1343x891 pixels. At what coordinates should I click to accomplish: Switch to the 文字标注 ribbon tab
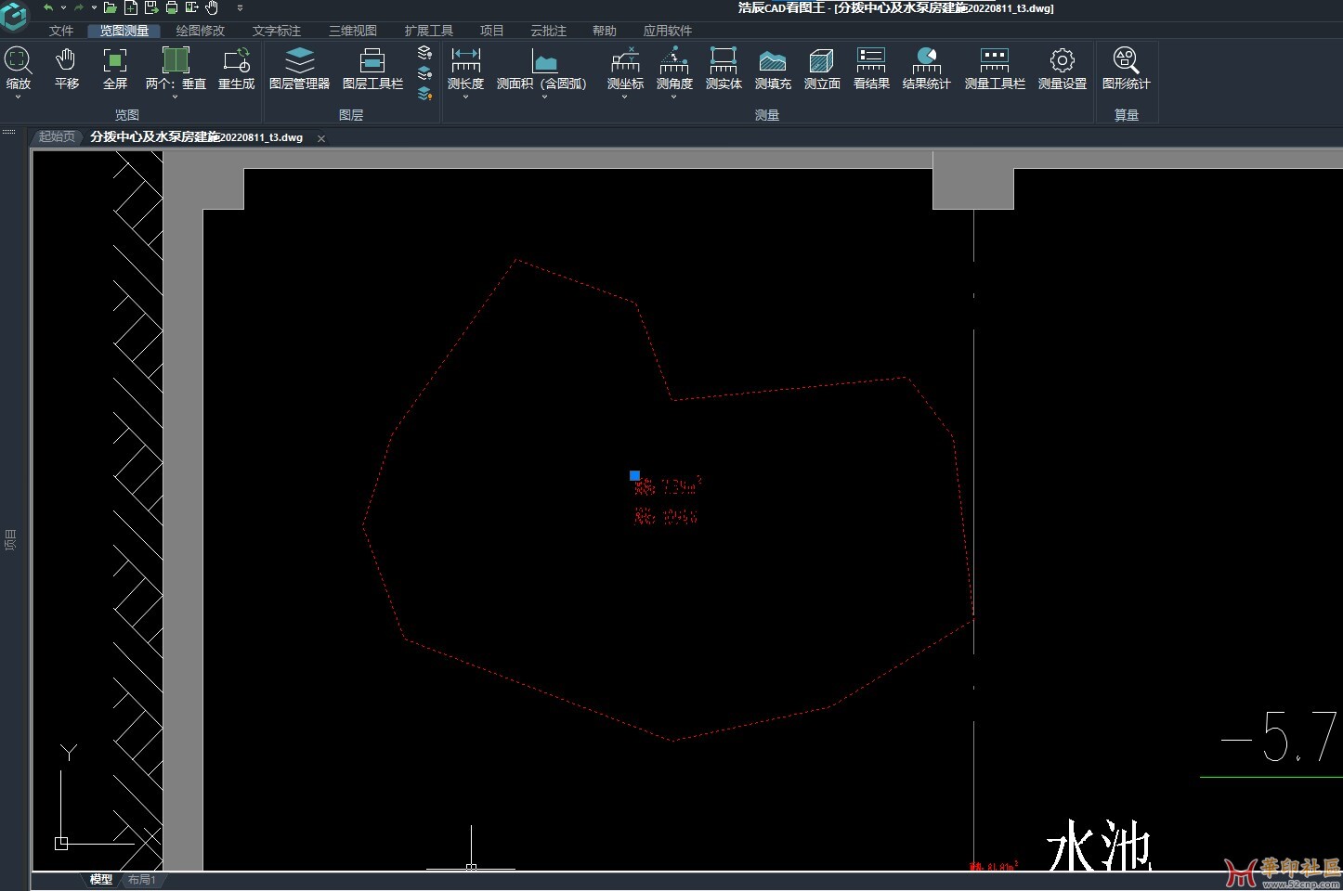pos(277,31)
